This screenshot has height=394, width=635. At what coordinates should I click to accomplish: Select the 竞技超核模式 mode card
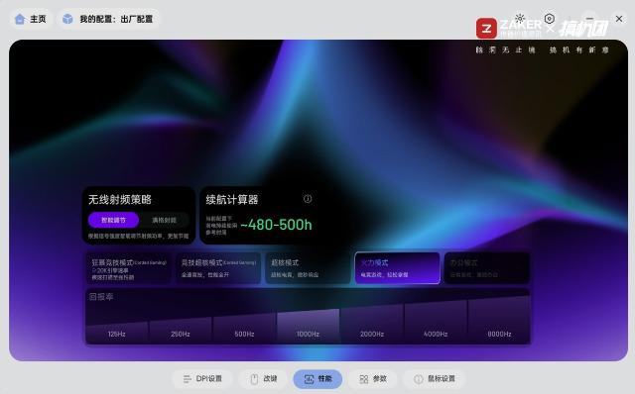pyautogui.click(x=218, y=268)
